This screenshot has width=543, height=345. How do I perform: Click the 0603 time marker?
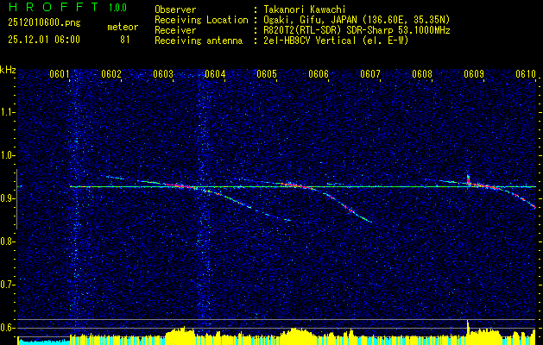click(163, 74)
